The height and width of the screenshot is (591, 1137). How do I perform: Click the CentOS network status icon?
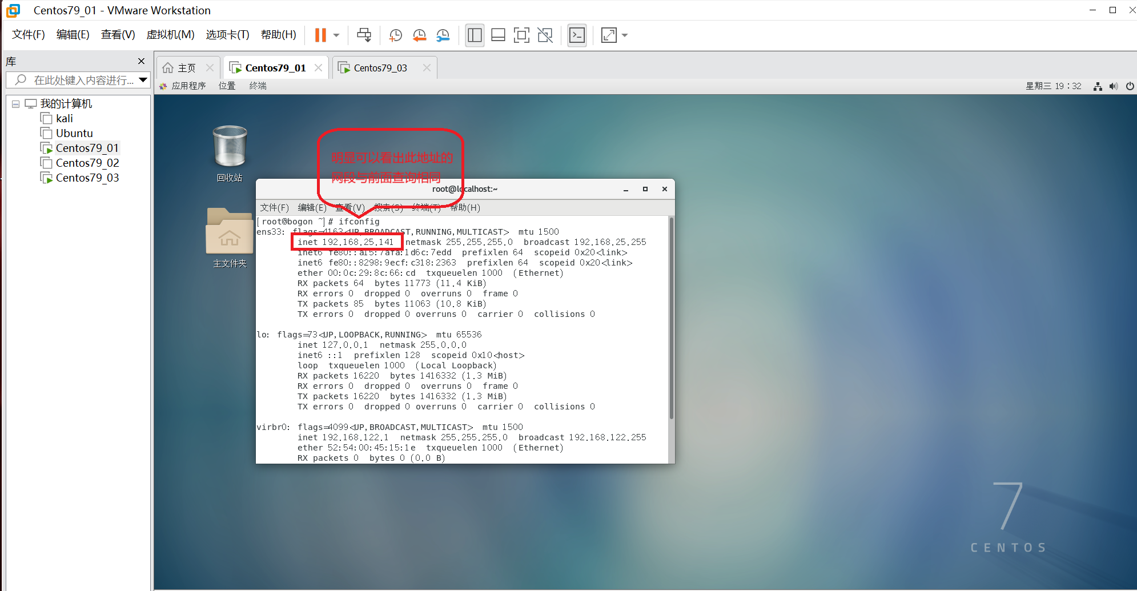pyautogui.click(x=1097, y=86)
